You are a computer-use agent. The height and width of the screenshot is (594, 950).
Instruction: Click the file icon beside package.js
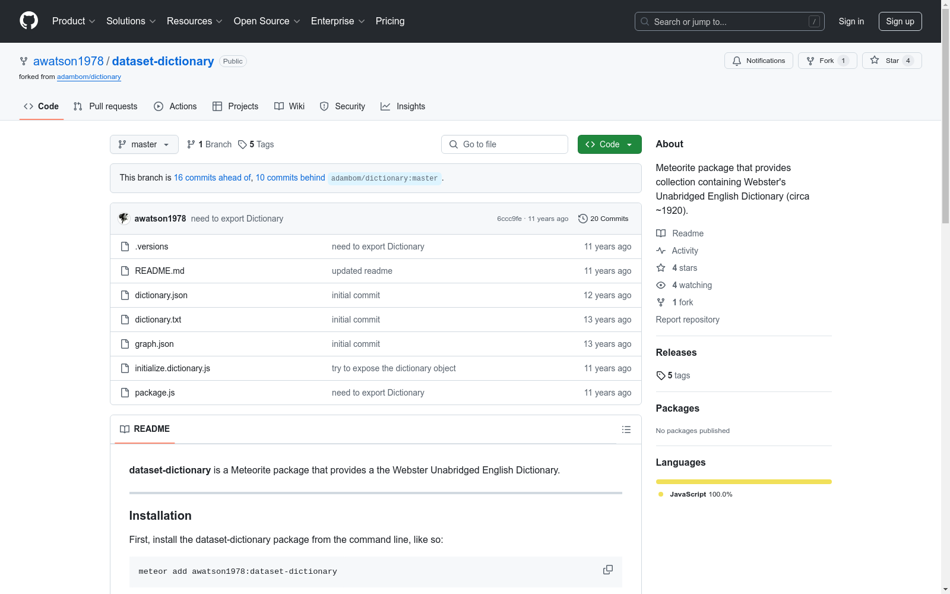coord(125,393)
